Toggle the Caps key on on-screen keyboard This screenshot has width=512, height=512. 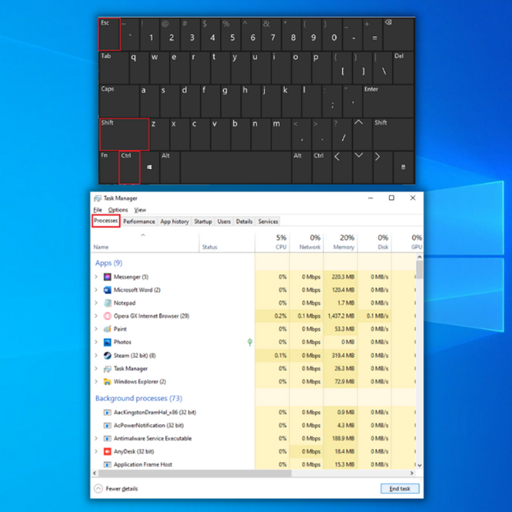point(119,101)
